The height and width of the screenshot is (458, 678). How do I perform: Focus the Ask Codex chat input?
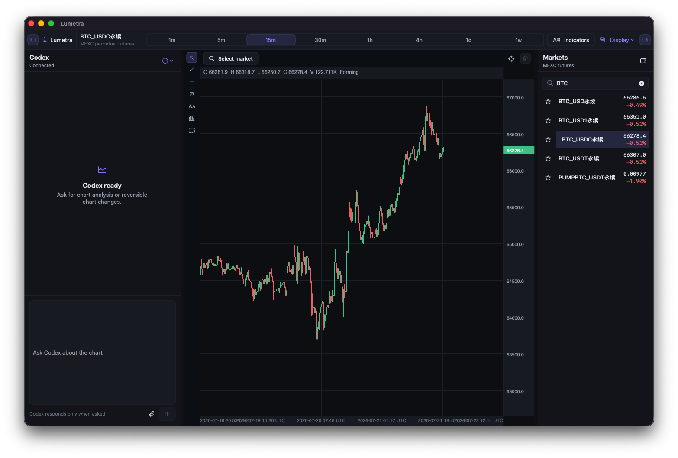pos(102,352)
